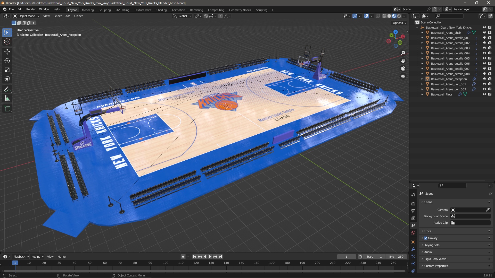Enable wireframe viewport shading
Screen dimensions: 495x278
point(384,16)
